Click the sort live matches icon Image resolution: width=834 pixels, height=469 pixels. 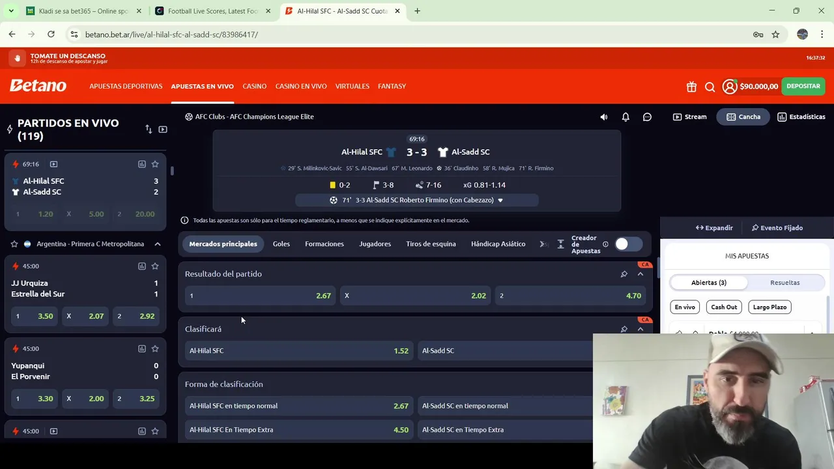(149, 130)
